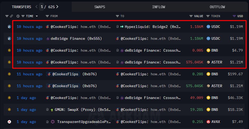The height and width of the screenshot is (129, 249).
Task: Open Hyperliquid: Bridge2 address link
Action: (152, 27)
